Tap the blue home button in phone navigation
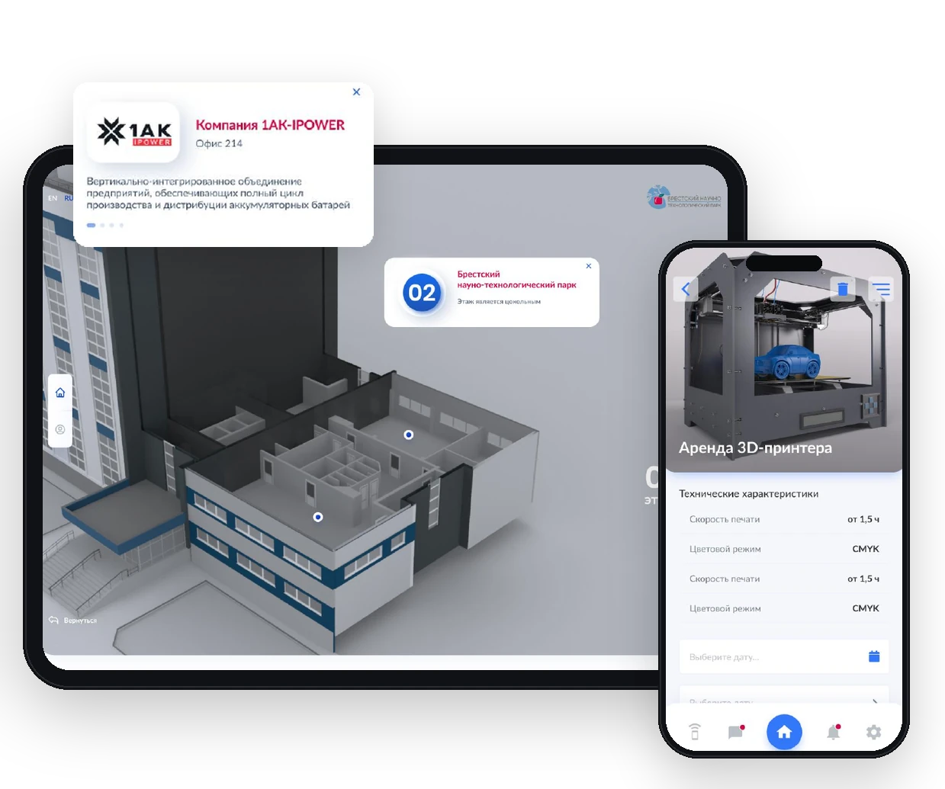This screenshot has height=789, width=945. pos(784,733)
